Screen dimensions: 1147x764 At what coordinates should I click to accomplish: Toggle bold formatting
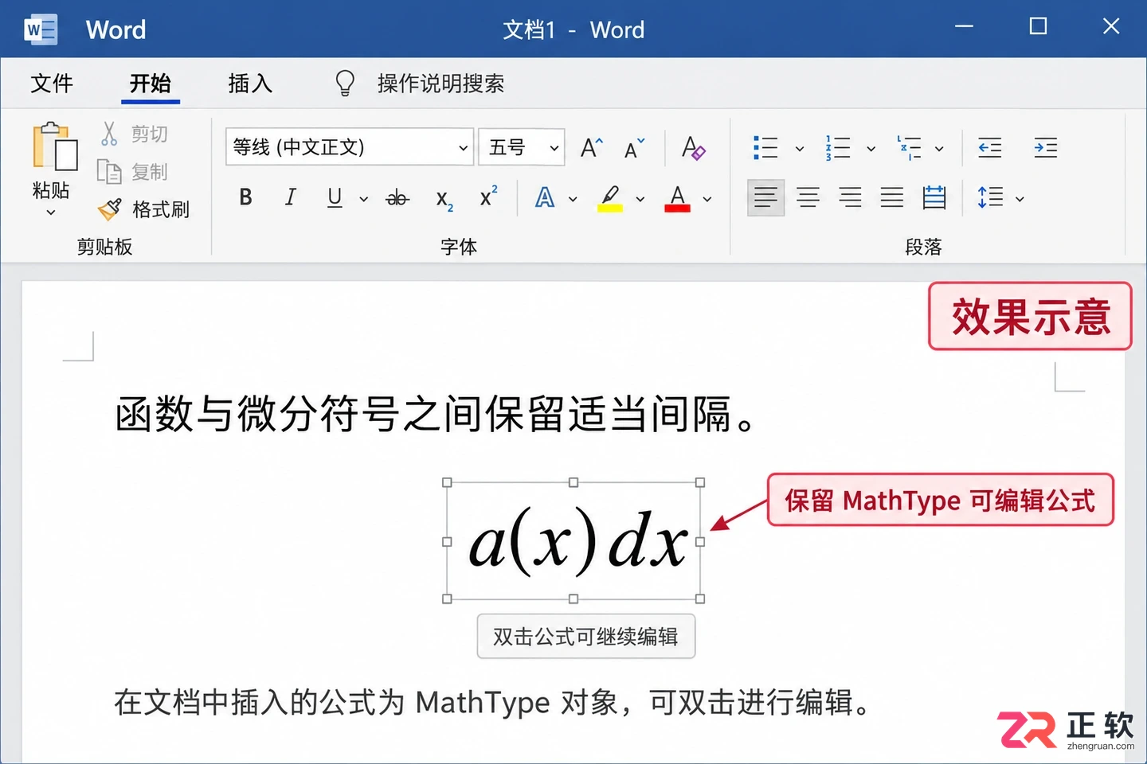tap(245, 197)
